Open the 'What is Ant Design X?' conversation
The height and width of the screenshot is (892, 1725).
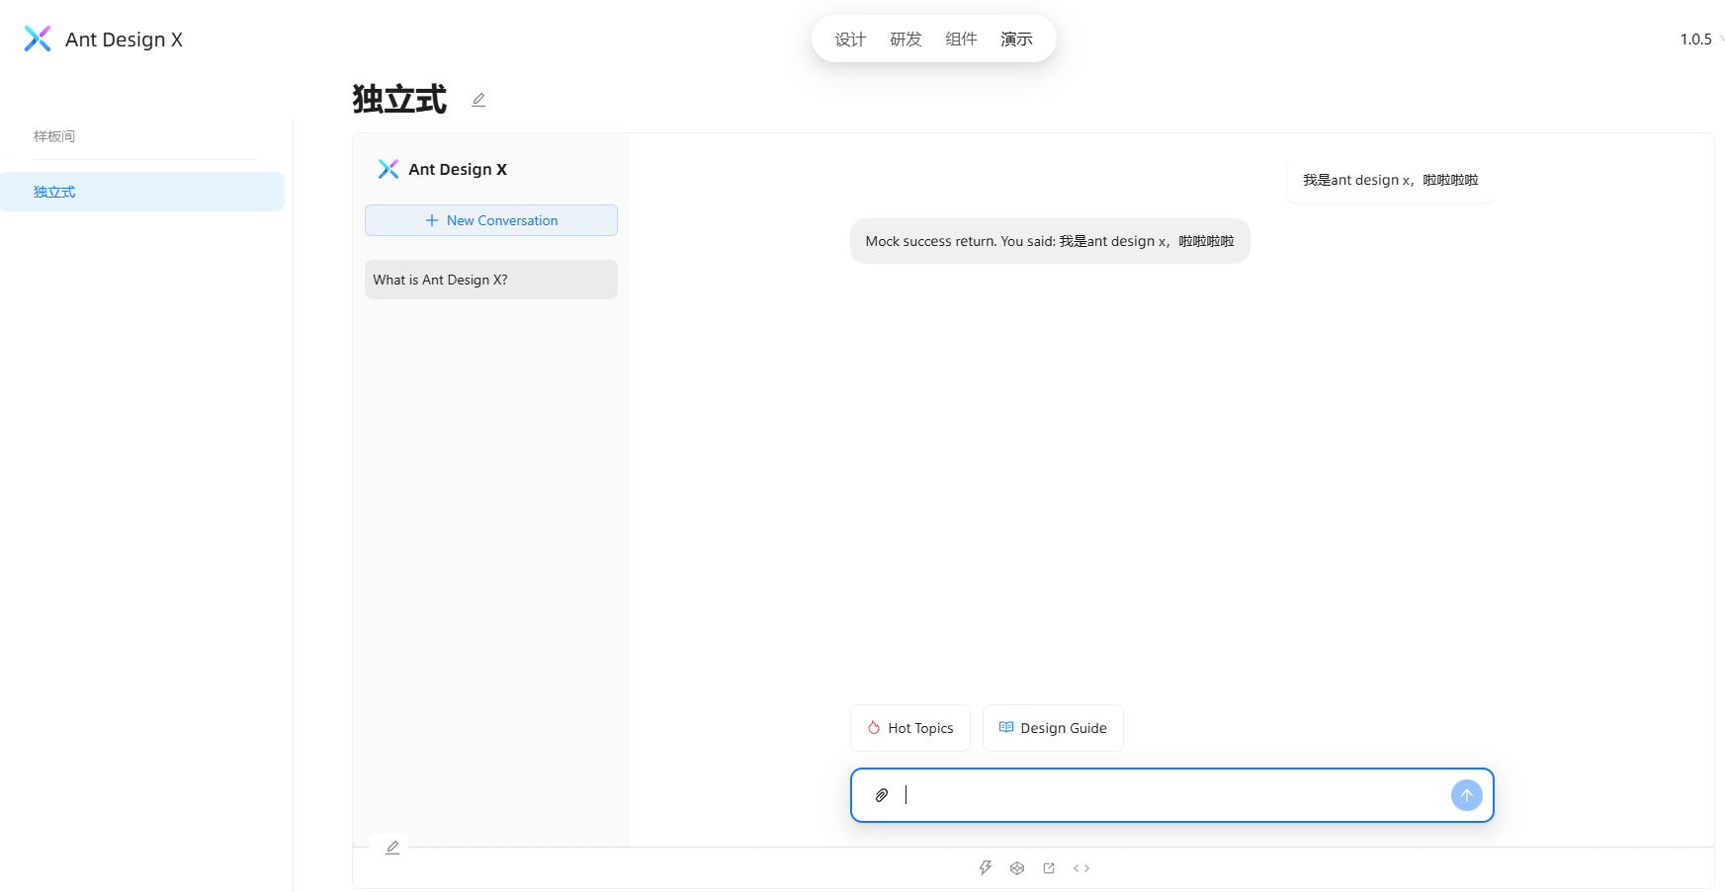(491, 280)
